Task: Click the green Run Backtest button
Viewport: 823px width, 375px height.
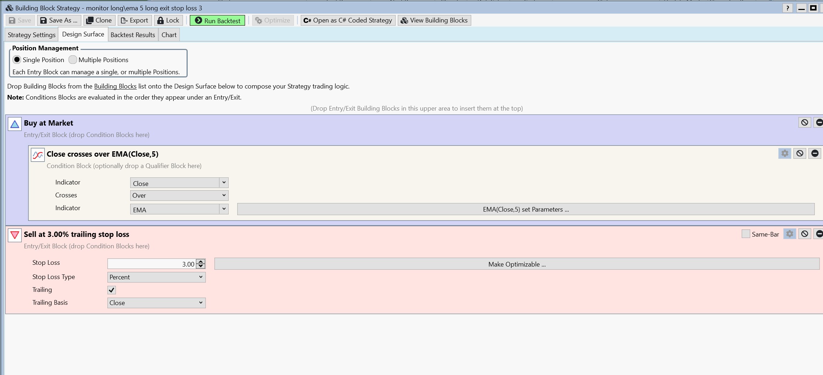Action: coord(217,21)
